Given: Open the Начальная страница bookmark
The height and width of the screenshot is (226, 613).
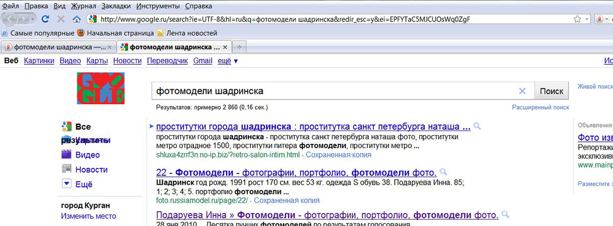Looking at the screenshot, I should 115,33.
